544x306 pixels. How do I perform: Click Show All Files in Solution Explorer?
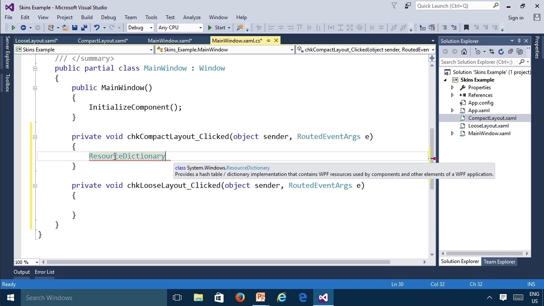[519, 51]
